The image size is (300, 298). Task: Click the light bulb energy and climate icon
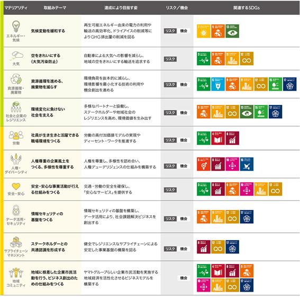coord(16,27)
